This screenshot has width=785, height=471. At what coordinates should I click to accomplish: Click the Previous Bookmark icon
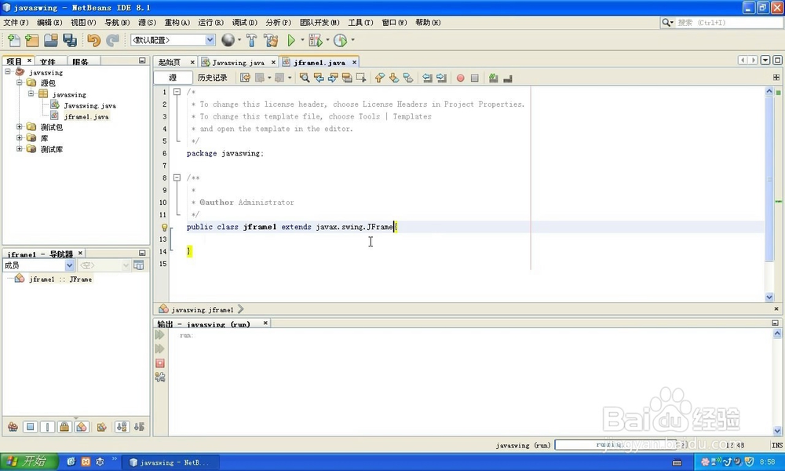coord(379,78)
